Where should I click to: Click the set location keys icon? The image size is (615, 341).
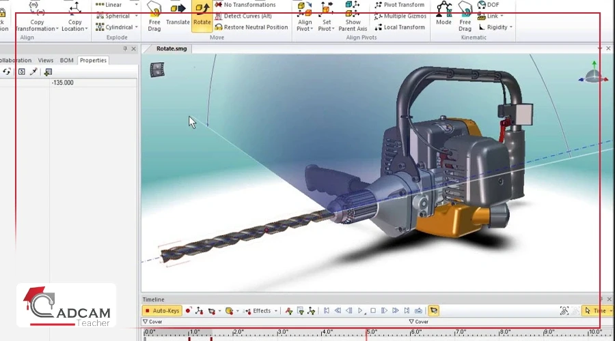click(200, 311)
